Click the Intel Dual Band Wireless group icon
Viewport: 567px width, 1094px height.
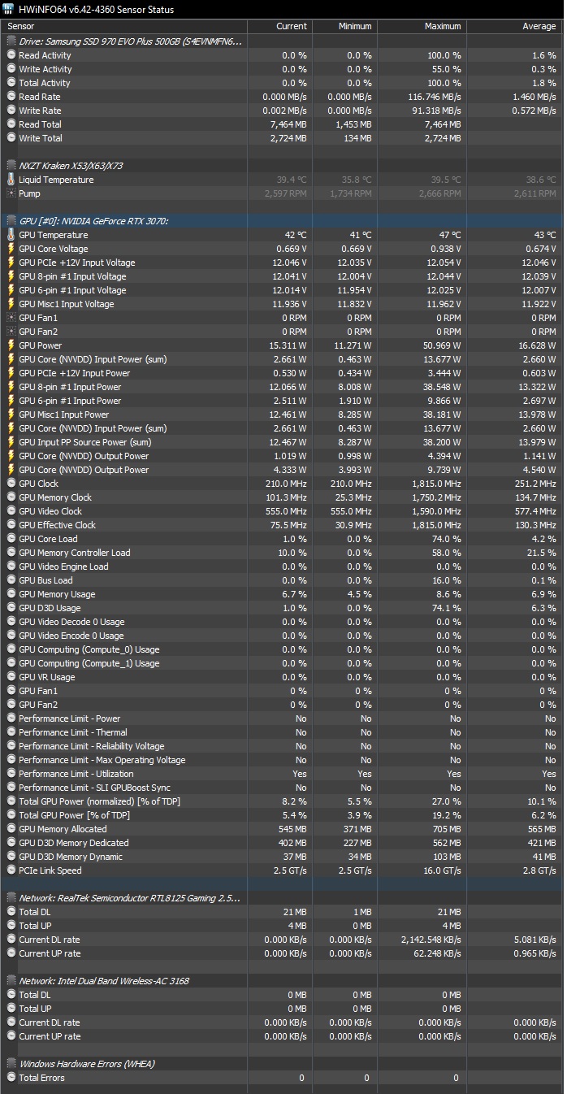[x=11, y=981]
